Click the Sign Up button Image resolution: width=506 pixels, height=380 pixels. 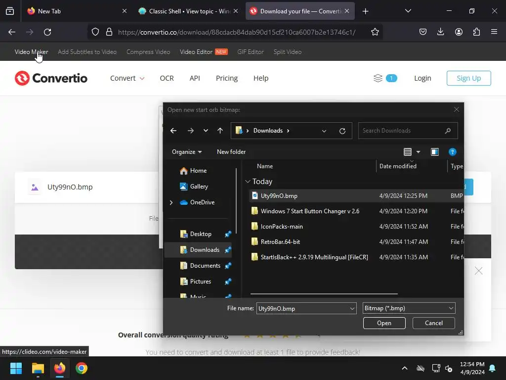click(468, 78)
